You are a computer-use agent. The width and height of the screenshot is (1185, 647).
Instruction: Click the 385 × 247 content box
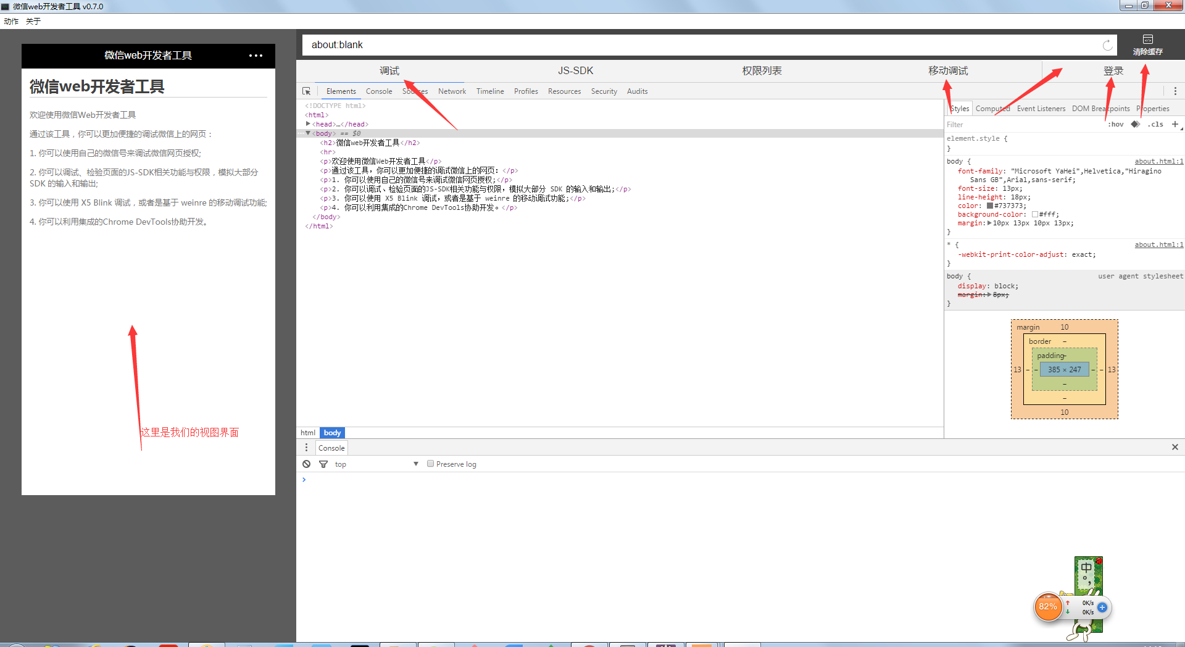pos(1065,370)
